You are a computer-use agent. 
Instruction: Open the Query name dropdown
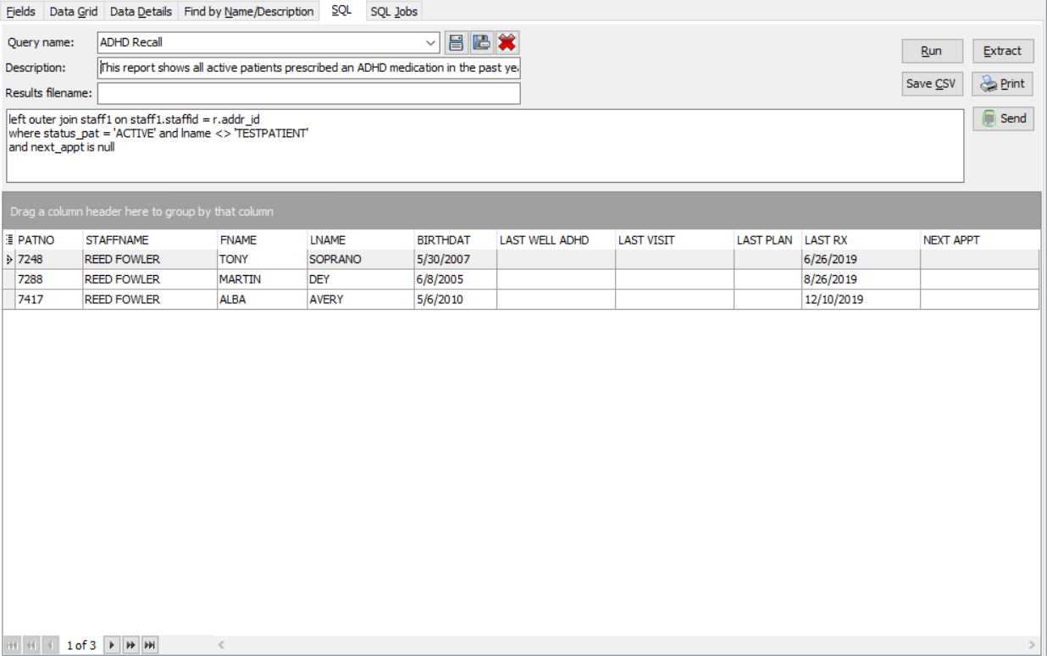tap(431, 42)
